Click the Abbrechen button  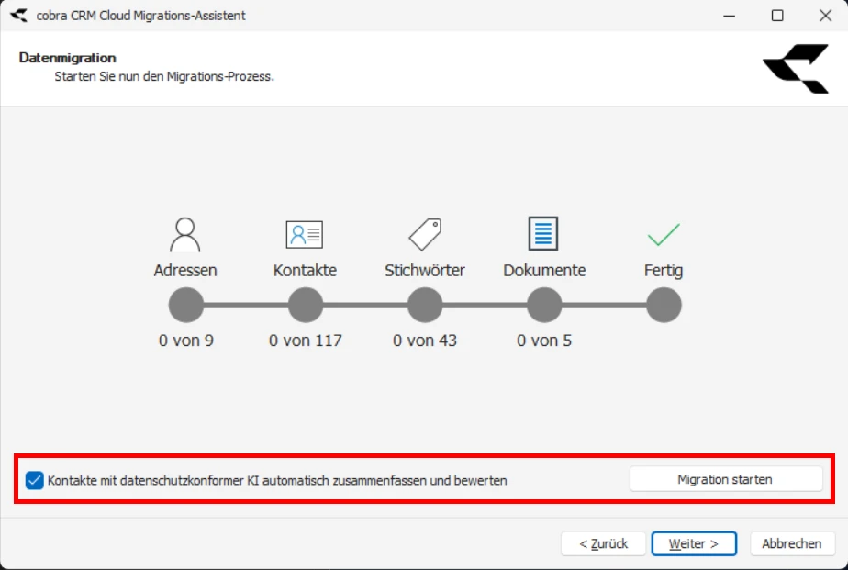(791, 543)
